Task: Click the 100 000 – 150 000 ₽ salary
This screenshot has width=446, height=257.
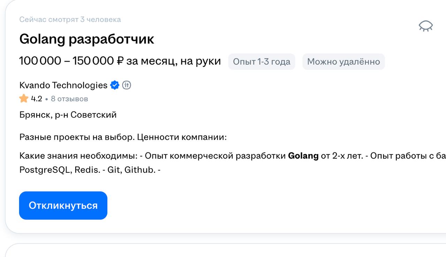Action: coord(71,61)
